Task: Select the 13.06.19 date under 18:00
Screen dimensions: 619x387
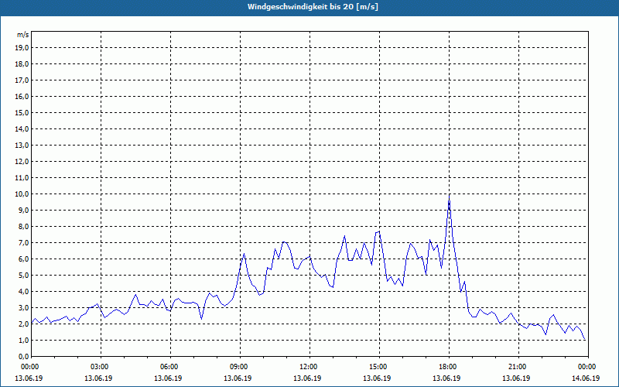Action: click(x=447, y=378)
